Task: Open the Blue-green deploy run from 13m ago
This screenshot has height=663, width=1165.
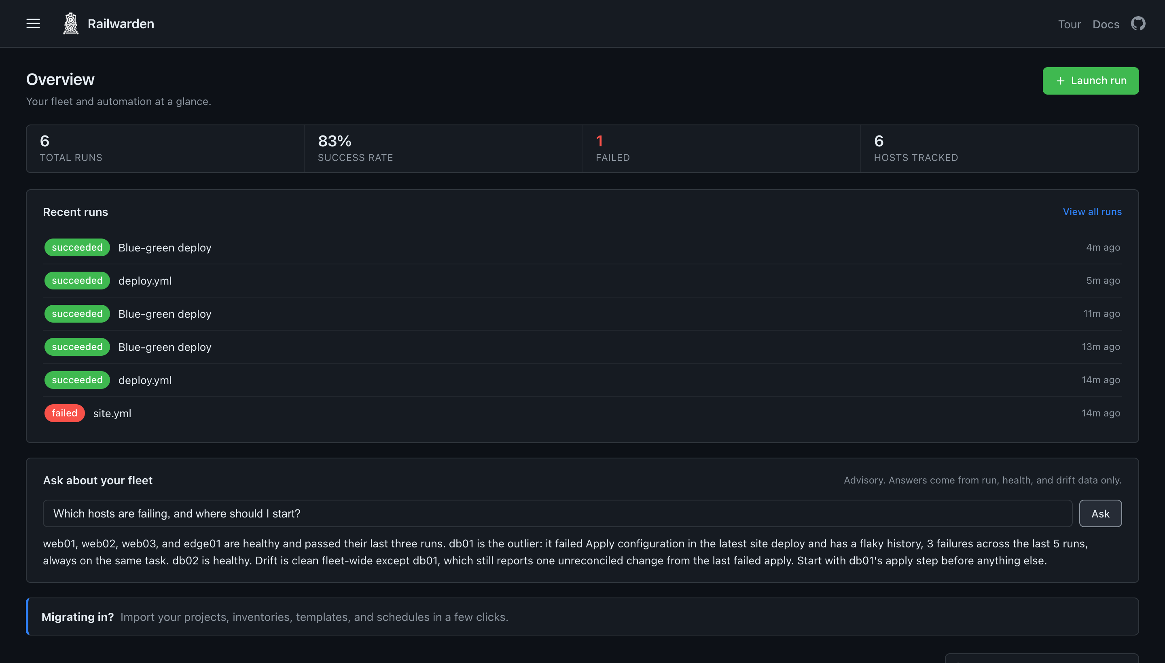Action: pos(582,347)
